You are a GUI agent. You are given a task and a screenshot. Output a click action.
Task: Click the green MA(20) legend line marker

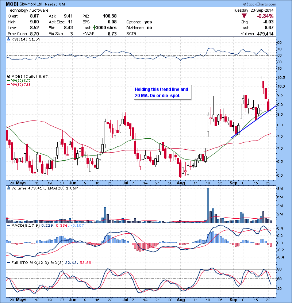tap(9, 81)
